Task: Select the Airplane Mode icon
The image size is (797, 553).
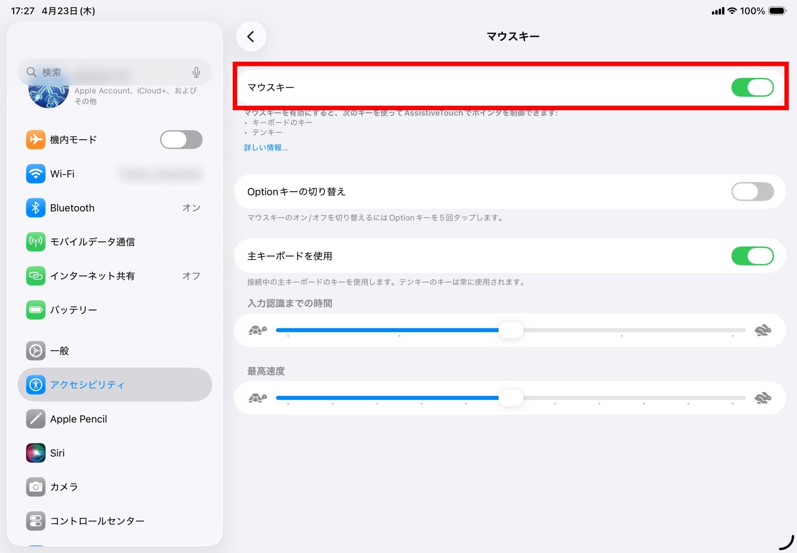Action: click(x=36, y=140)
